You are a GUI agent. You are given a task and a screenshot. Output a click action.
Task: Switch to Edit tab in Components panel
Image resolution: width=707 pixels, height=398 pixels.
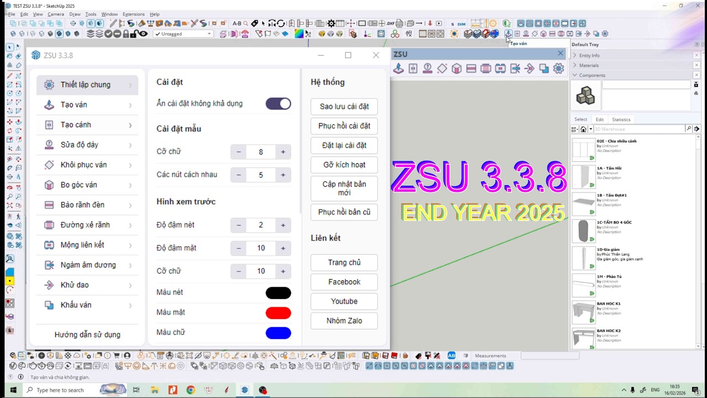coord(599,119)
